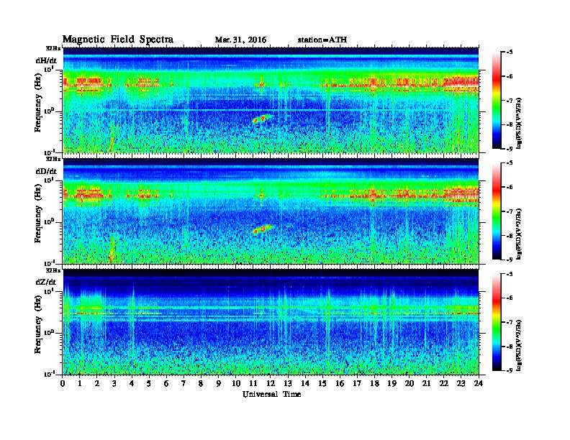Click the log(PSD) label beside the dZ/dt color bar
This screenshot has width=570, height=440.
[x=520, y=345]
